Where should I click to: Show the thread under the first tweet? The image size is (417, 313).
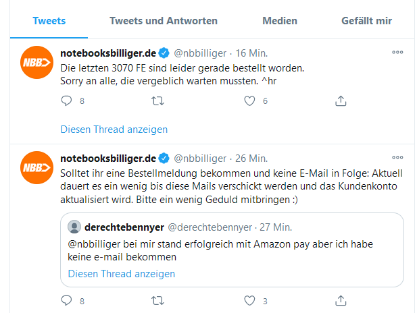[x=114, y=129]
